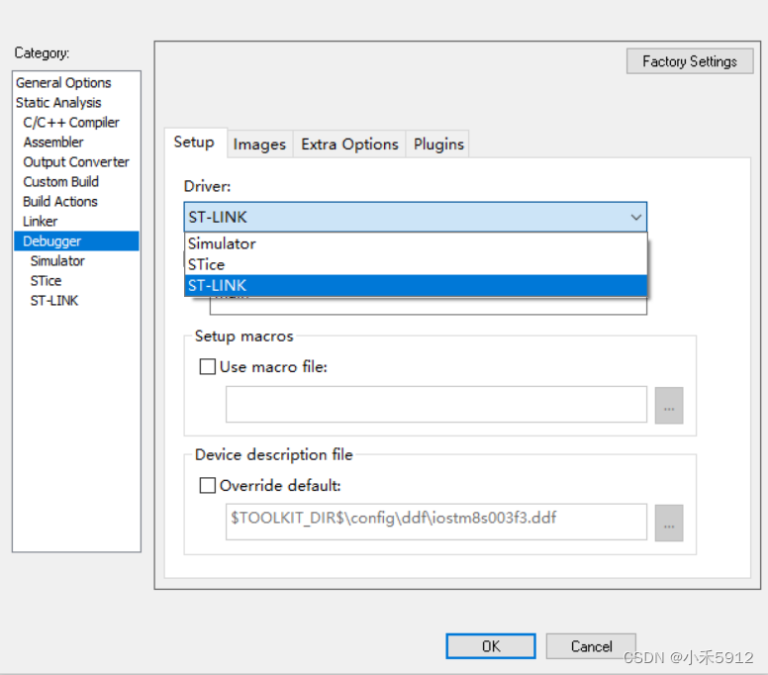Select Custom Build category
This screenshot has width=768, height=675.
(x=60, y=182)
